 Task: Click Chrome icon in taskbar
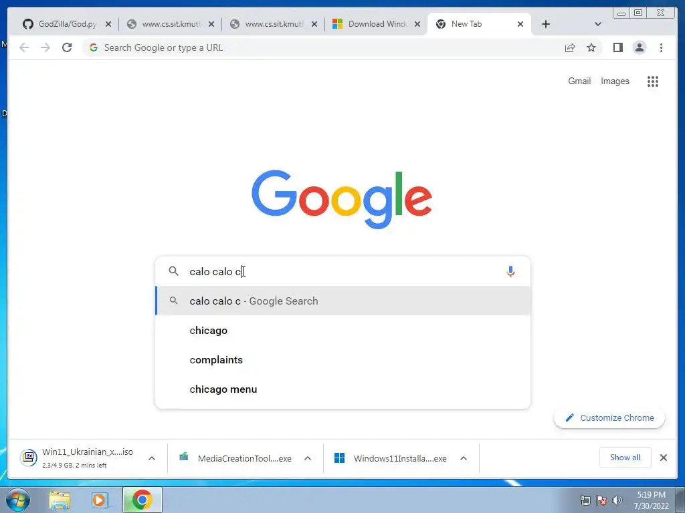pos(142,500)
